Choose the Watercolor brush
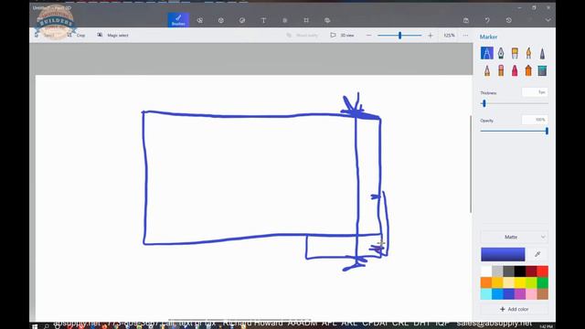Image resolution: width=585 pixels, height=329 pixels. pos(528,53)
